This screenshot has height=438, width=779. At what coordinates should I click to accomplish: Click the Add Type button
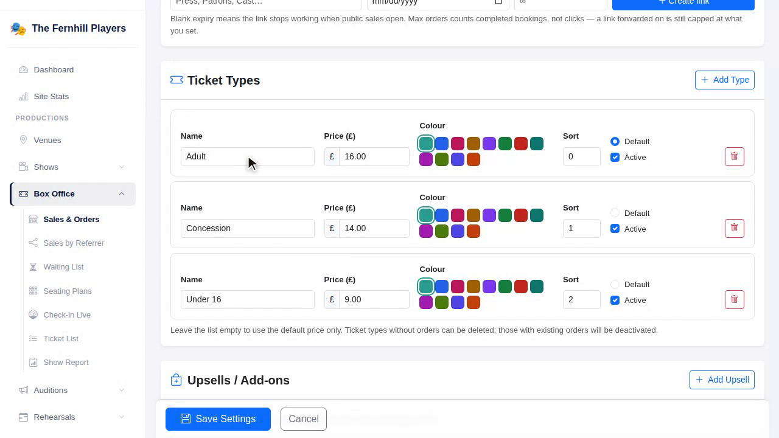(725, 80)
